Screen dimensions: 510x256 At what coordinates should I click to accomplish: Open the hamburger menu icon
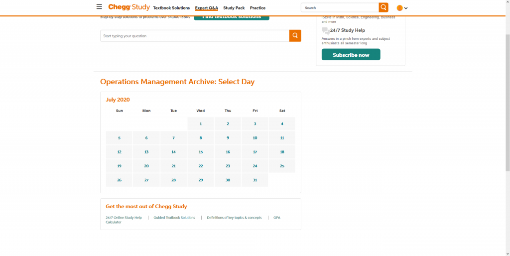point(99,7)
